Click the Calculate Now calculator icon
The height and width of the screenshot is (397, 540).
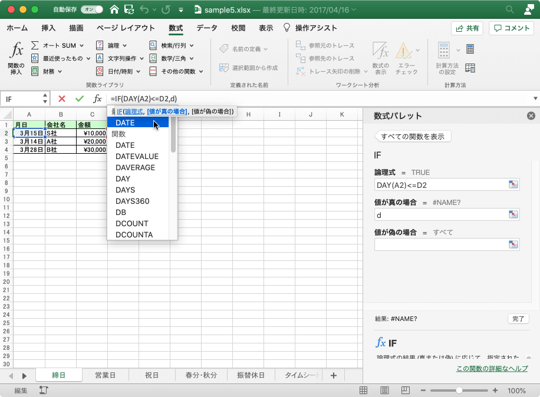(x=470, y=49)
